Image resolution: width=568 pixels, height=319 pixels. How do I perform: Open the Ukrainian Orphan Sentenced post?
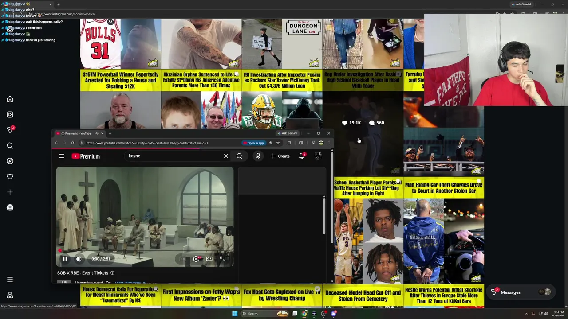tap(201, 99)
